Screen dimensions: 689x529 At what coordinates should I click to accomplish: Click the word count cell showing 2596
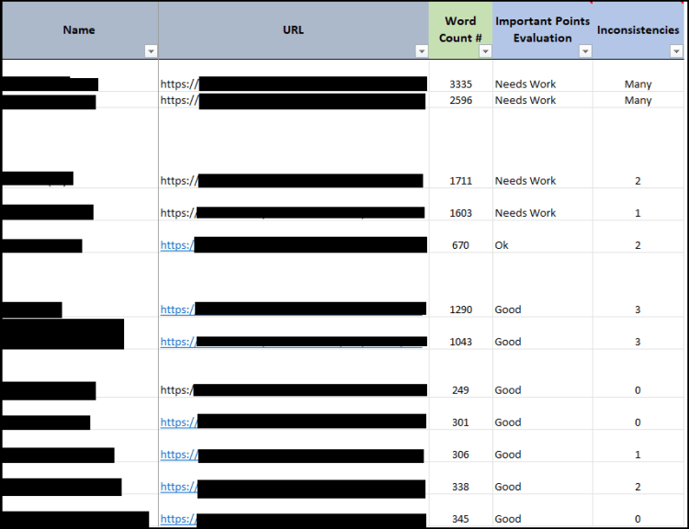(460, 100)
